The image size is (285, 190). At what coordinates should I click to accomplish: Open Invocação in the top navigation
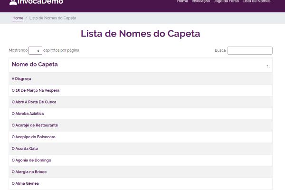[201, 1]
